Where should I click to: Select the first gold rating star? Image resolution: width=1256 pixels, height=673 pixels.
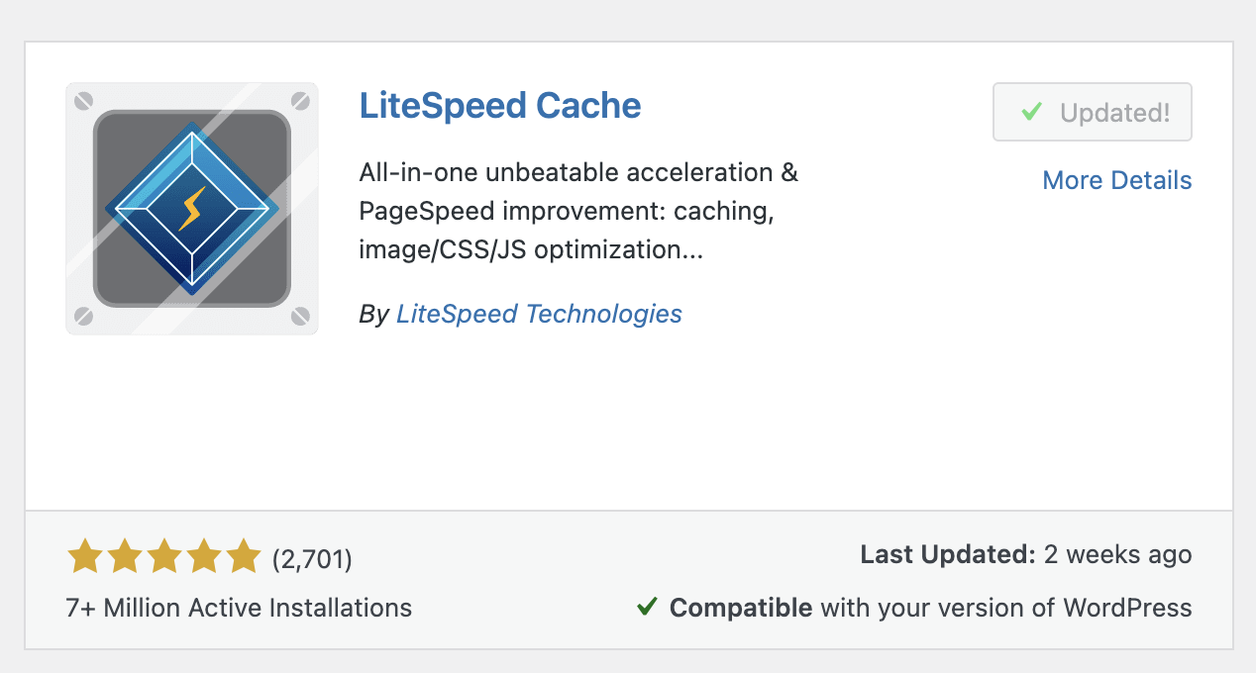point(84,556)
